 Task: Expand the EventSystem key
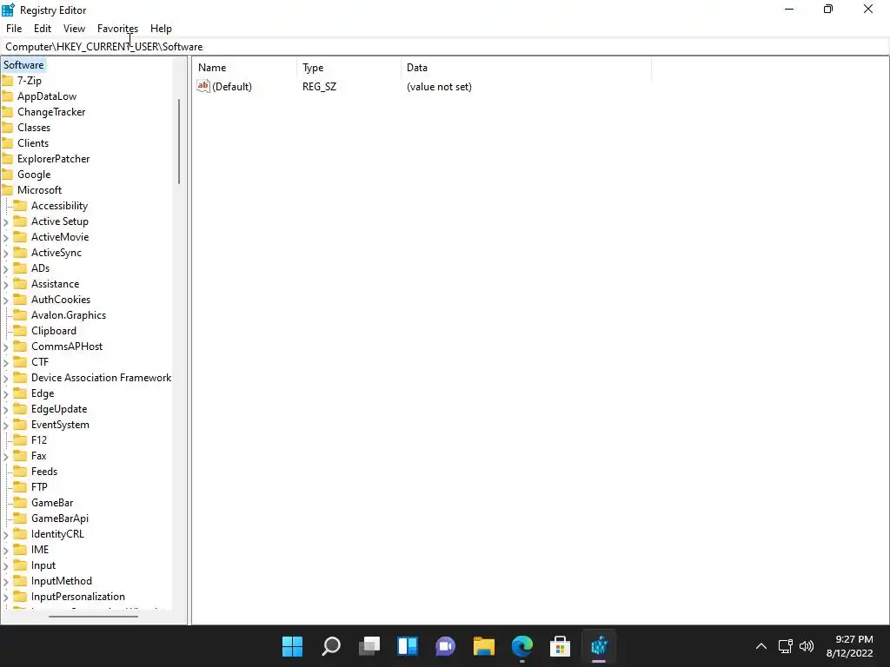tap(6, 425)
